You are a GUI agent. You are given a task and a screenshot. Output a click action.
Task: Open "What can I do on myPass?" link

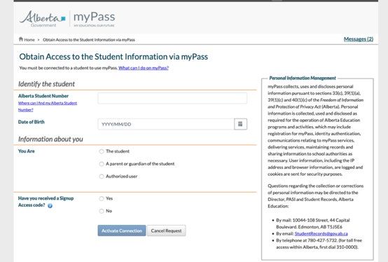(x=144, y=68)
